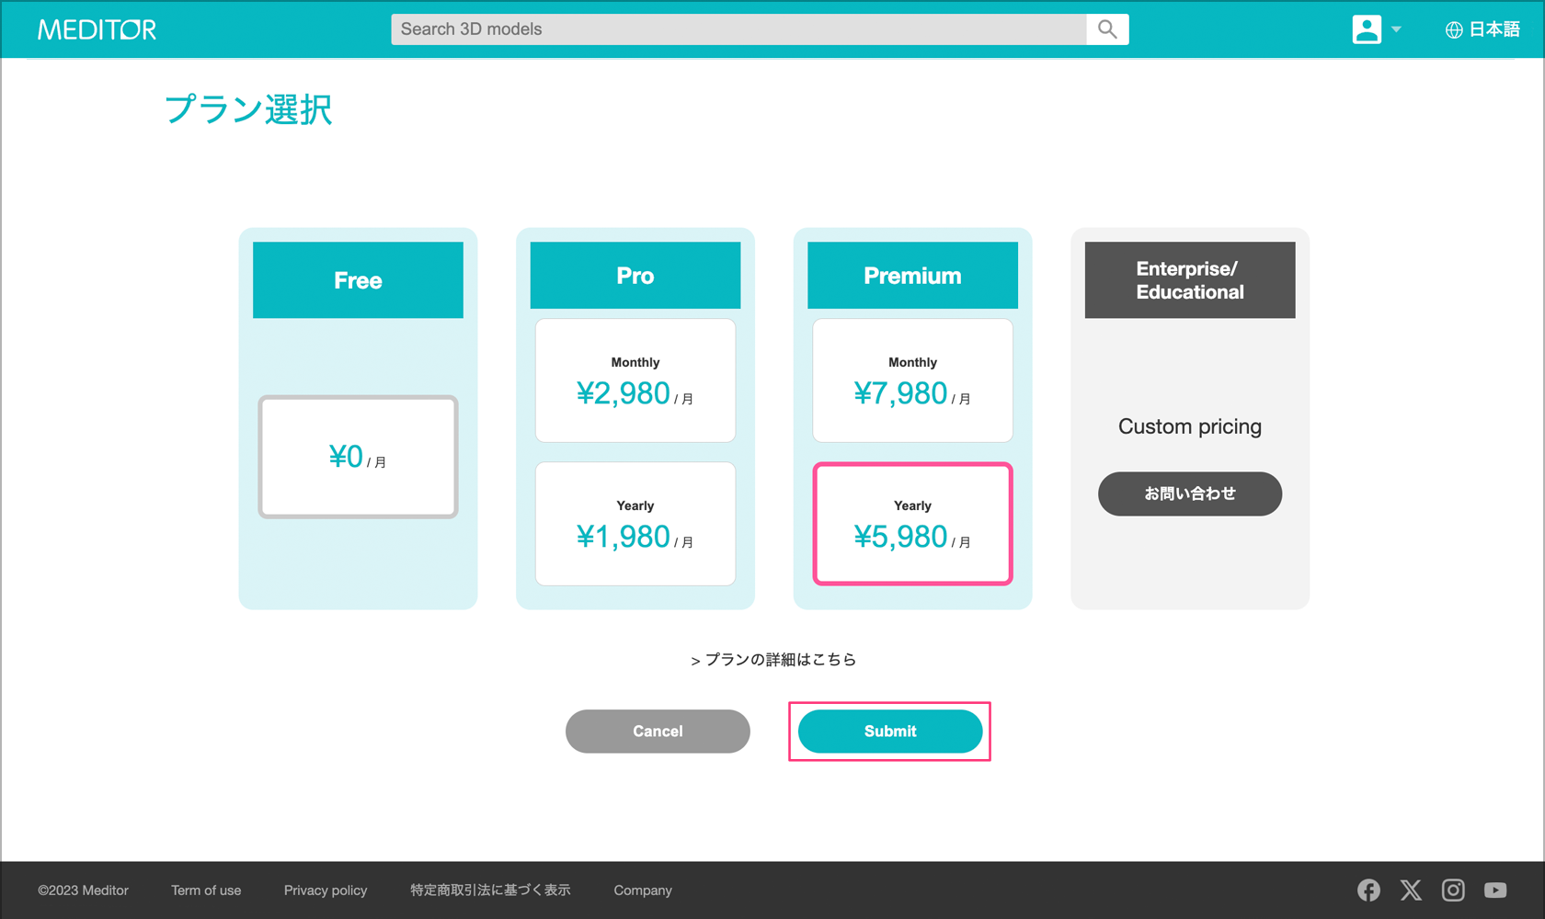Select the Free ¥0 plan option
1545x919 pixels.
[x=358, y=457]
